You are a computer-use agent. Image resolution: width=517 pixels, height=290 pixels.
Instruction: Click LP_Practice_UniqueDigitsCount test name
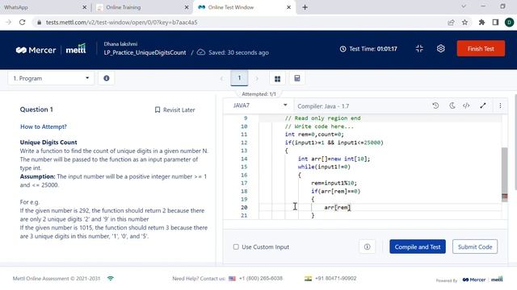145,52
